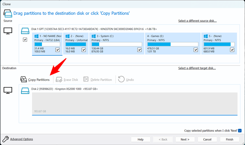Uncheck partition 2 (None) 16.0 MB checkbox
This screenshot has height=145, width=245.
(84, 50)
